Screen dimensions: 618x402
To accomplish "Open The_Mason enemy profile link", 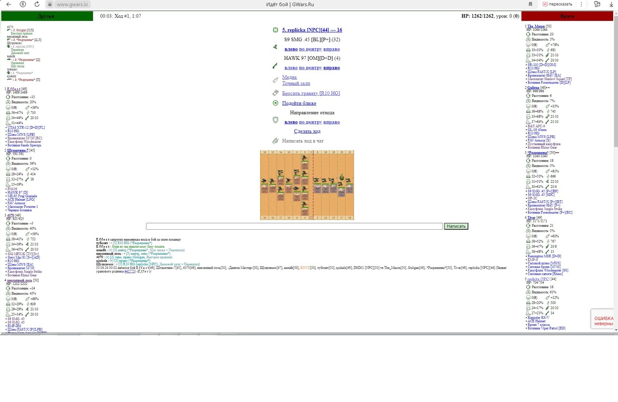I will click(x=536, y=26).
